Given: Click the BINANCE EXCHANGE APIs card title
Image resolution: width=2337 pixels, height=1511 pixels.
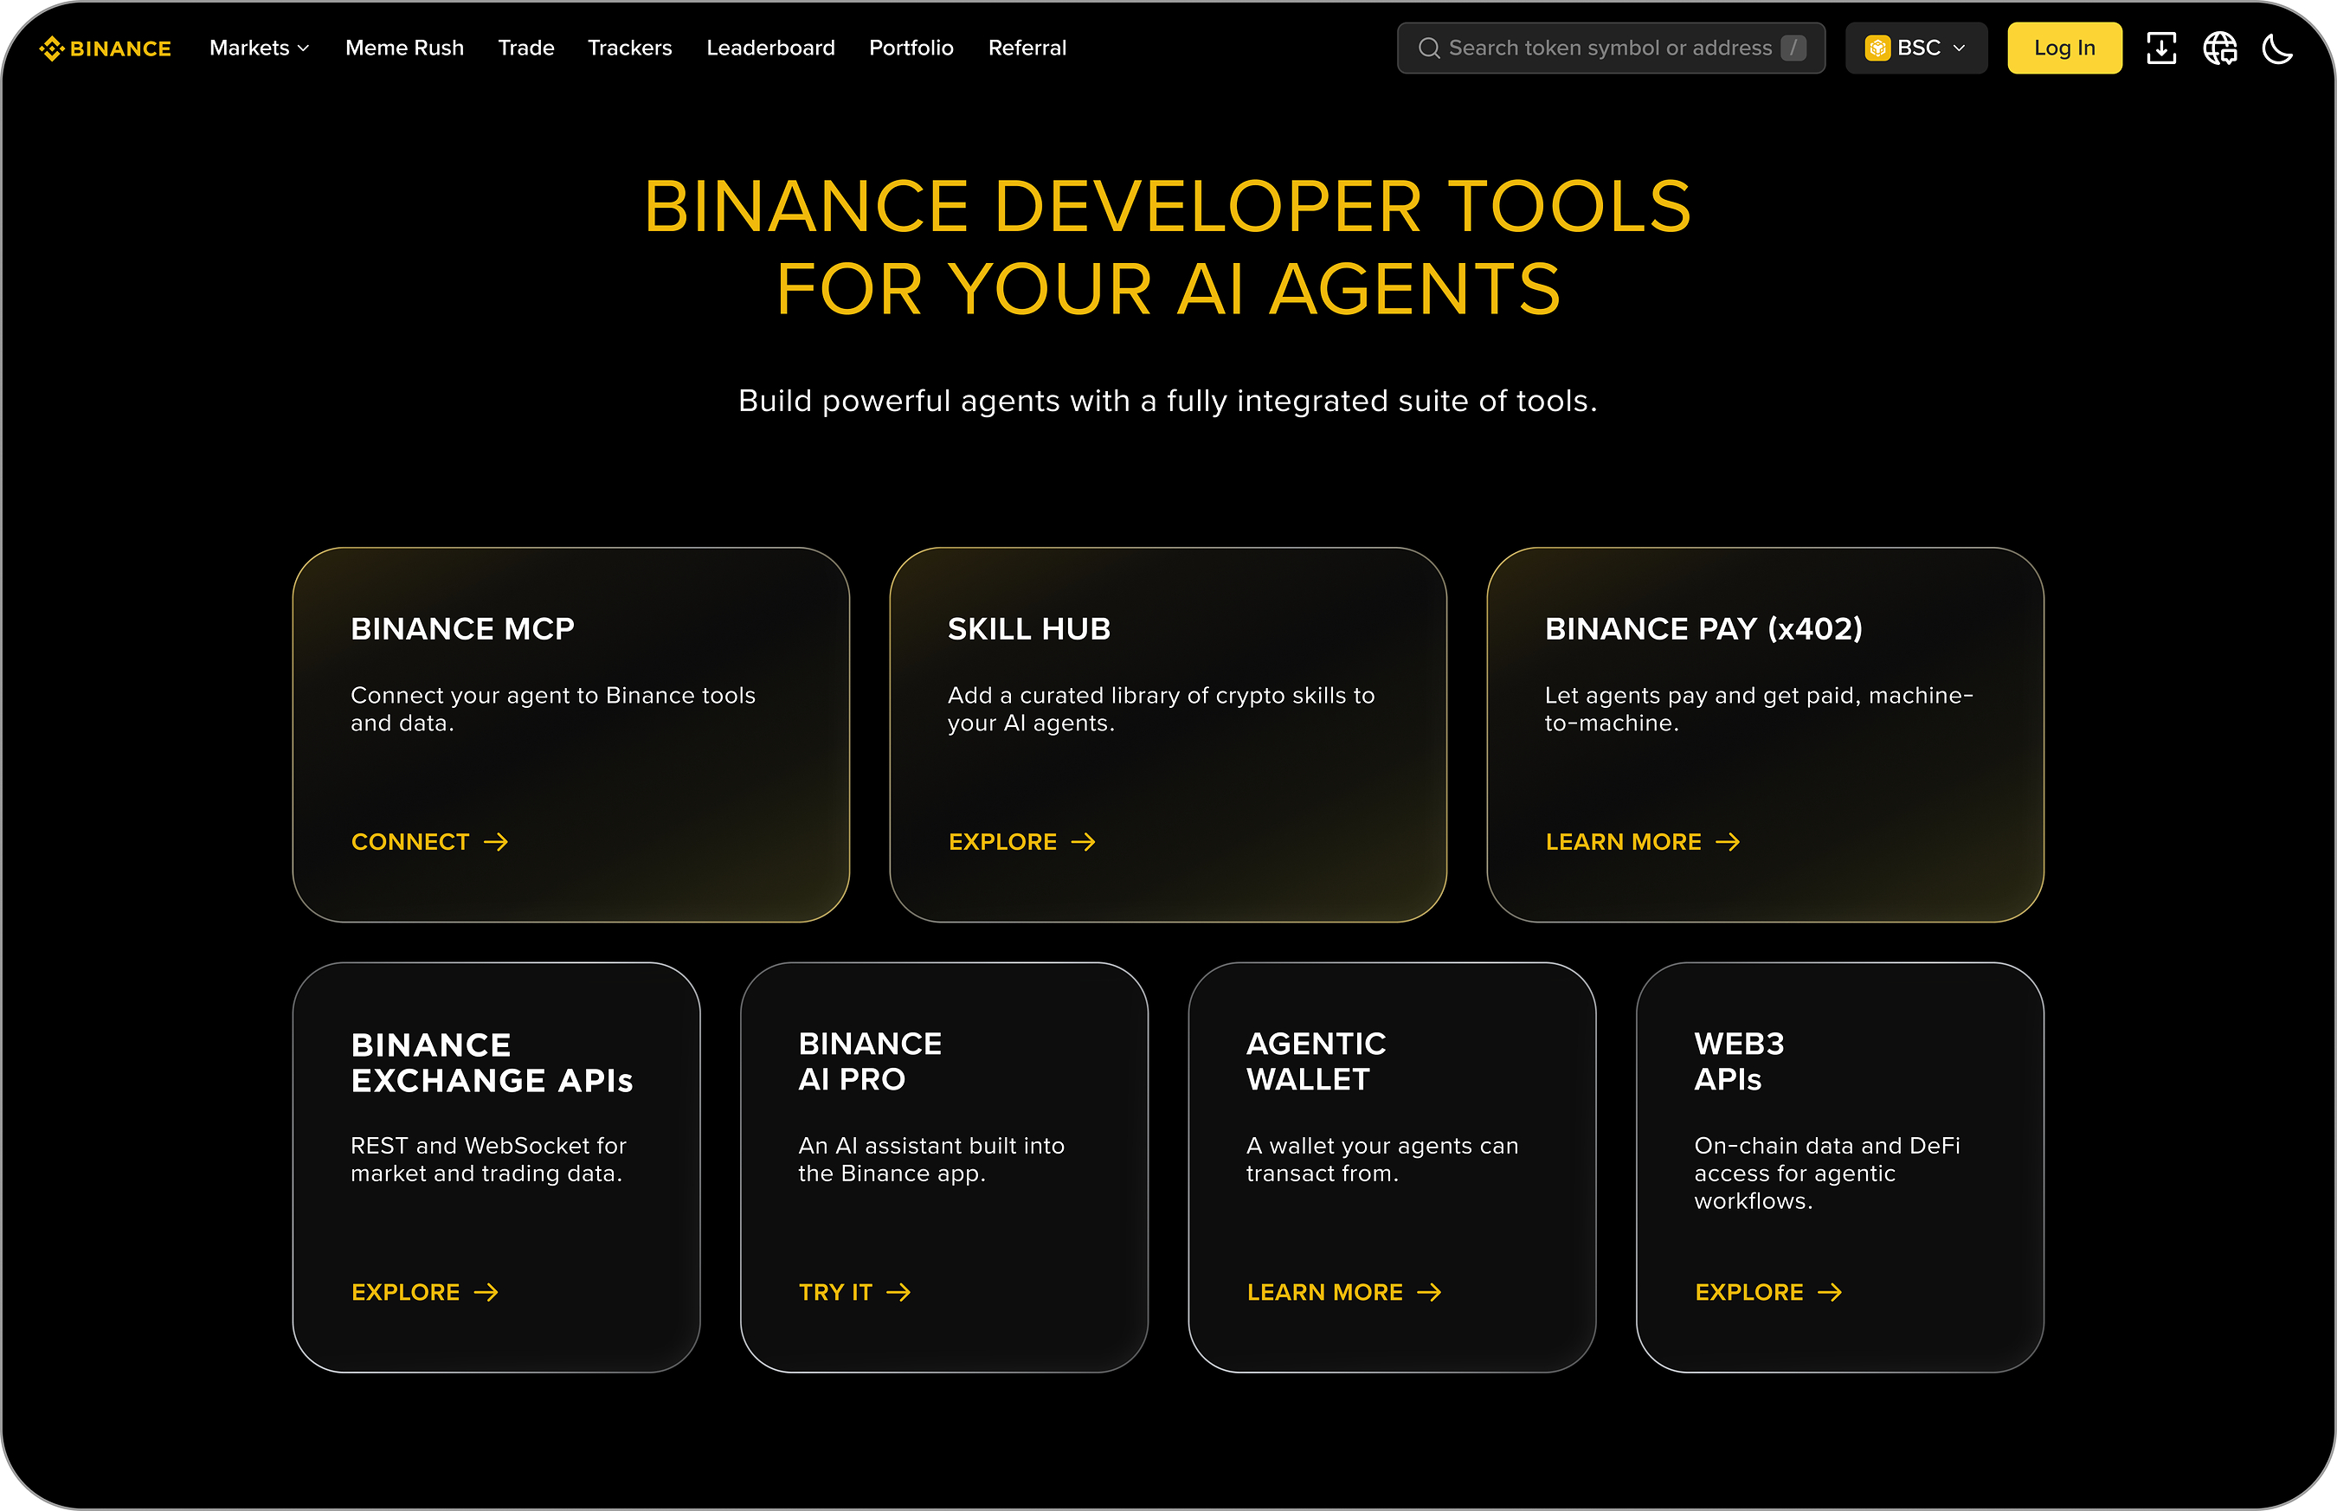Looking at the screenshot, I should 492,1063.
